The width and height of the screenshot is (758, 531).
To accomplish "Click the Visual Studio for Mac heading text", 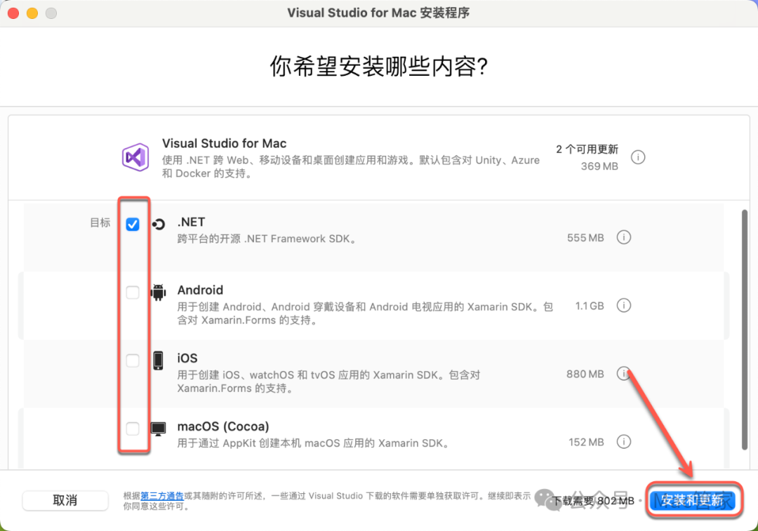I will click(225, 143).
